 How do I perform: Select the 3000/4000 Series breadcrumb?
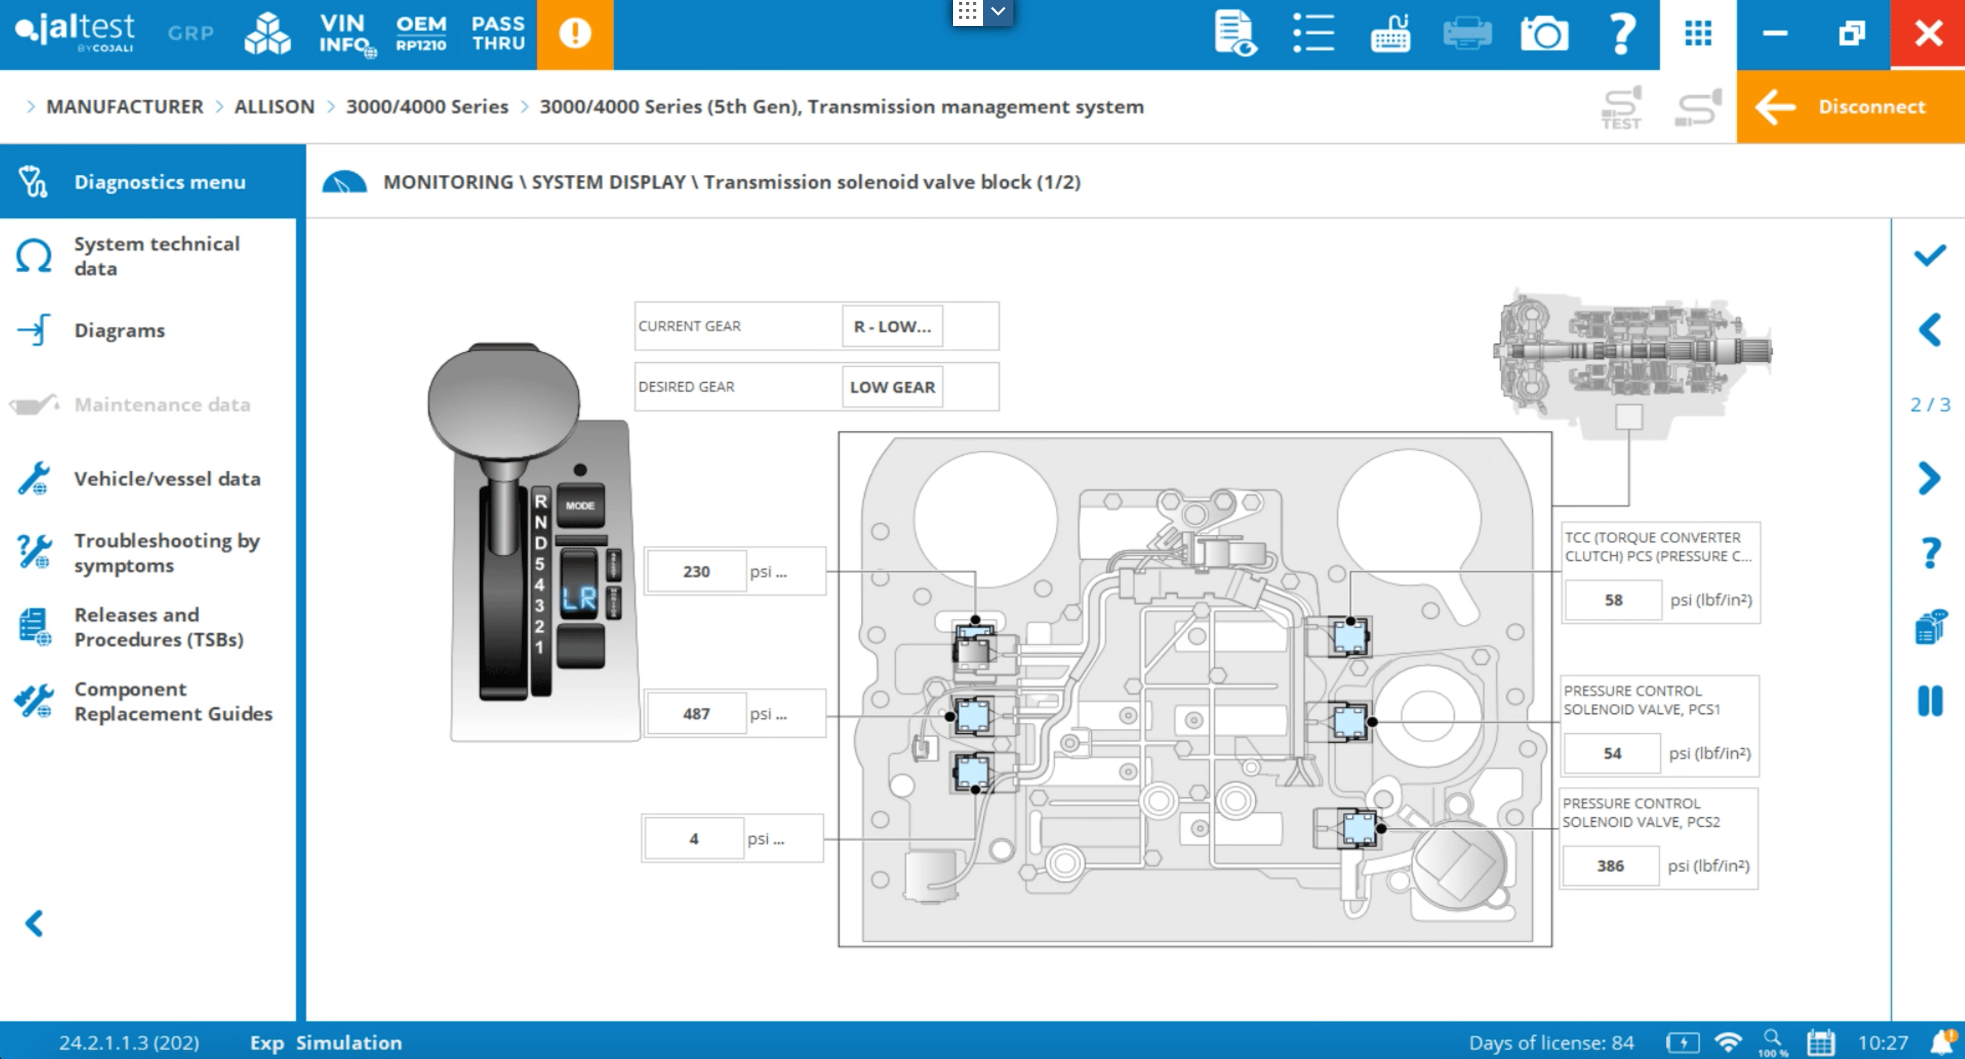coord(427,106)
